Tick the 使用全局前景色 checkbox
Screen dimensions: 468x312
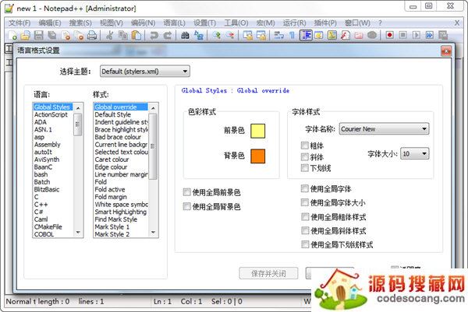click(x=187, y=192)
